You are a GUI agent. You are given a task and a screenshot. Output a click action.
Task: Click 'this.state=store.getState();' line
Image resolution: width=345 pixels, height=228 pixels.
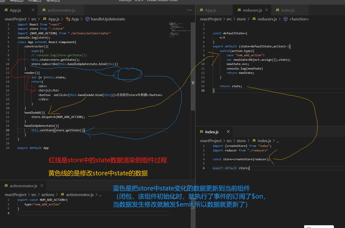(55, 60)
